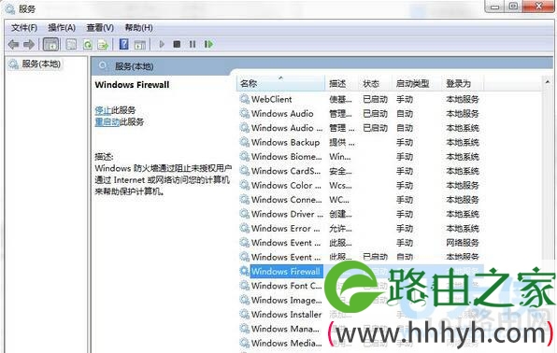Select the Windows Media... service

point(286,343)
